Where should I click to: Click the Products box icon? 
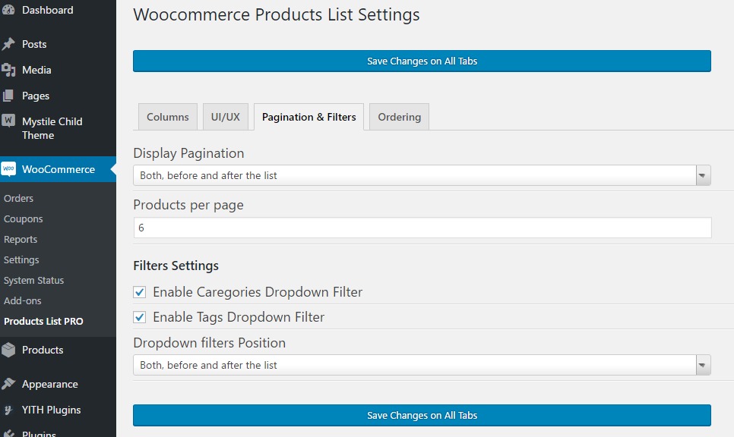[8, 350]
